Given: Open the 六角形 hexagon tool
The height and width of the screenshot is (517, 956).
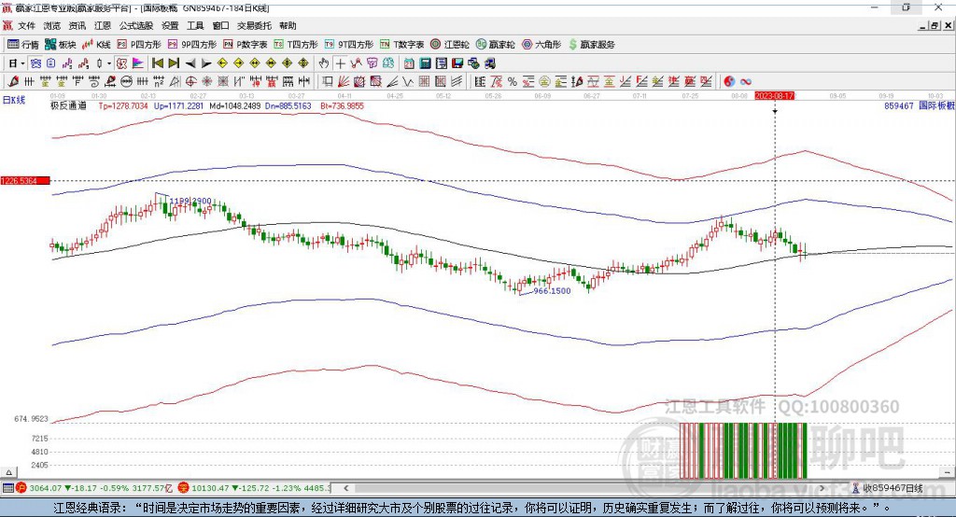Looking at the screenshot, I should (541, 45).
